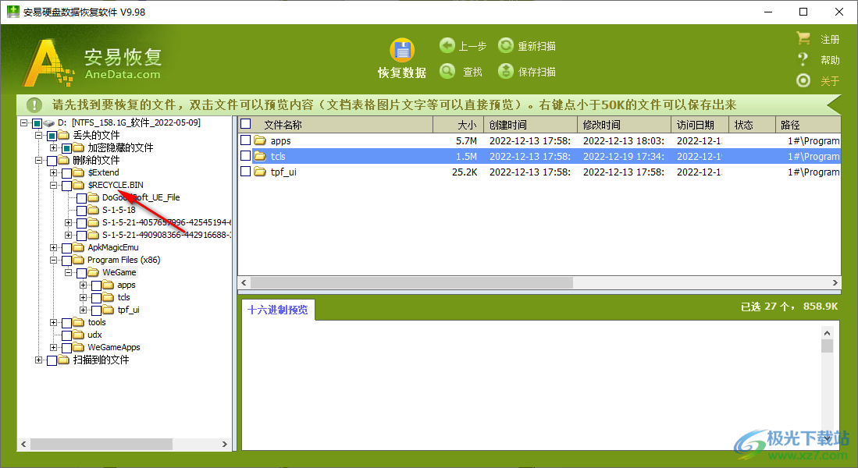Check the tcls row checkbox in file list

tap(246, 156)
